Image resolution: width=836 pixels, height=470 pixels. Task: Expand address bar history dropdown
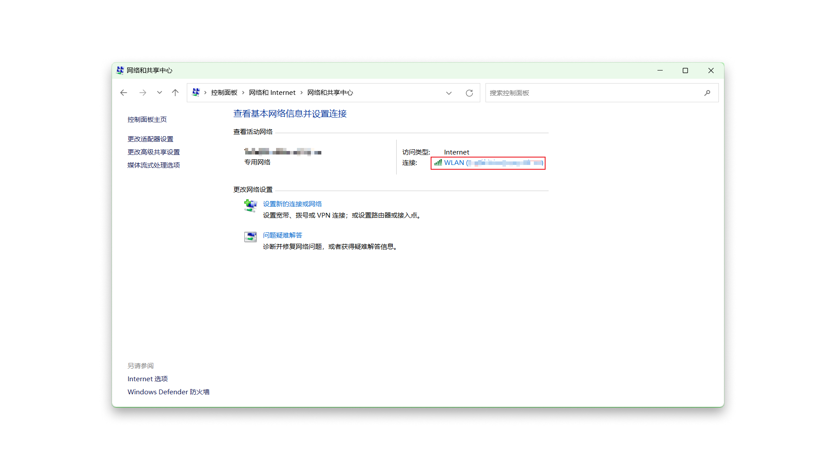pyautogui.click(x=448, y=93)
